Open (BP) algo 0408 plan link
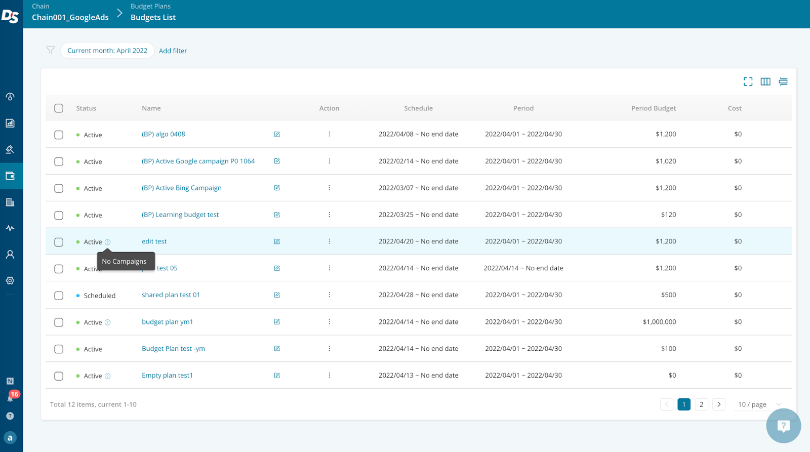The width and height of the screenshot is (810, 452). click(164, 134)
